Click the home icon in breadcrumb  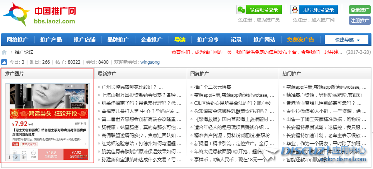4,52
